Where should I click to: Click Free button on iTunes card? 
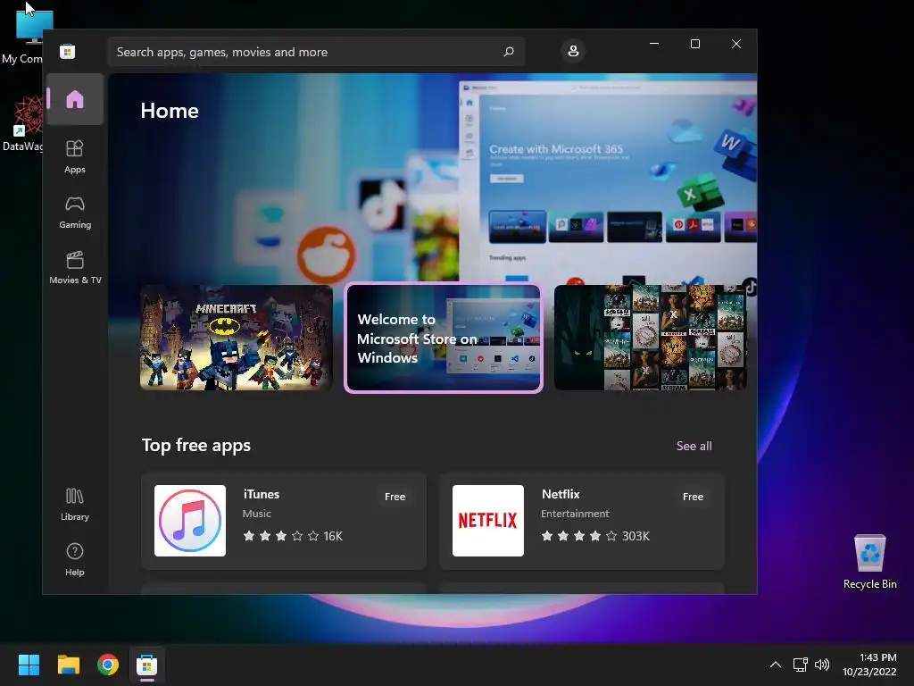coord(395,497)
